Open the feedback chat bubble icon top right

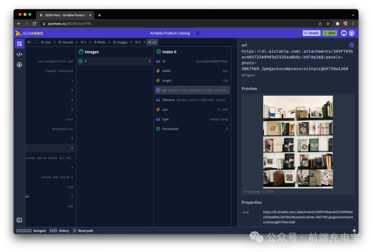343,33
